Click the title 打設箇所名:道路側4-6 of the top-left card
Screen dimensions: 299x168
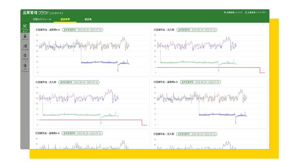pyautogui.click(x=48, y=30)
